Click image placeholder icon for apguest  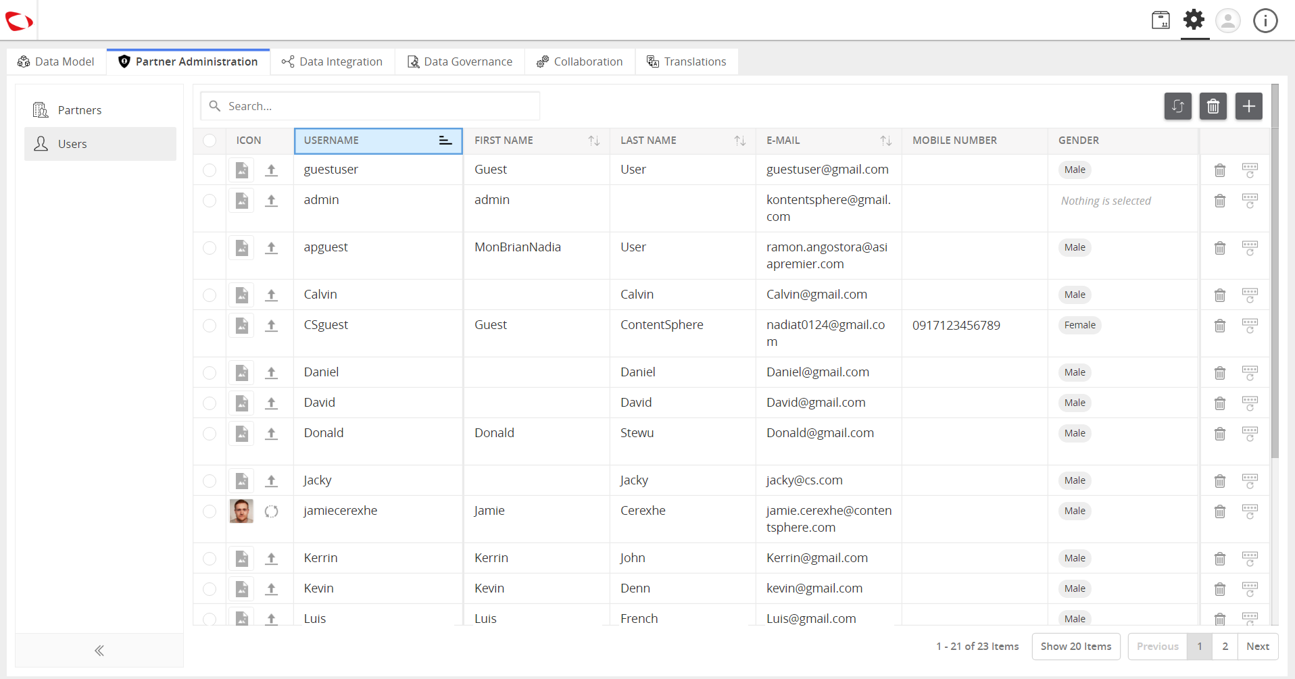pos(241,248)
